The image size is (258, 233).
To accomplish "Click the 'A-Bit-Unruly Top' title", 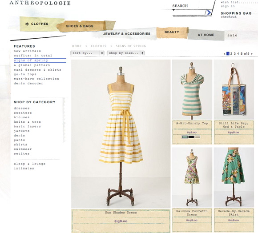I will pyautogui.click(x=192, y=123).
